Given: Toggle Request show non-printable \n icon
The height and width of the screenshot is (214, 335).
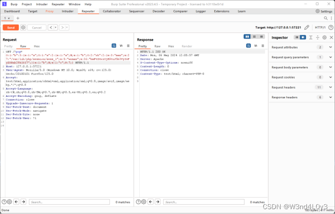Looking at the screenshot, I should click(x=121, y=46).
